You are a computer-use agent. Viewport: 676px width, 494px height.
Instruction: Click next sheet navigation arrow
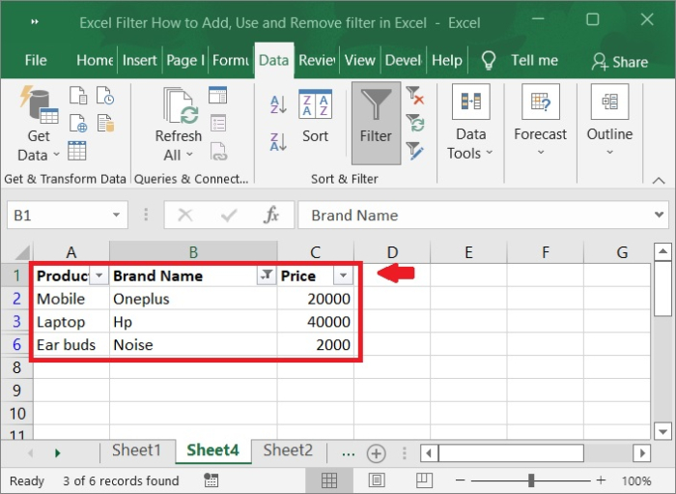click(58, 453)
